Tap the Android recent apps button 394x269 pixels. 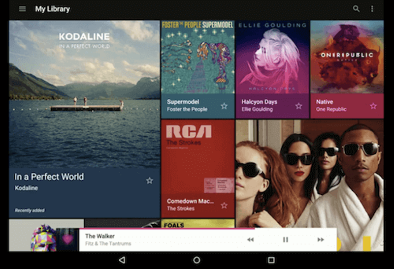pos(271,260)
